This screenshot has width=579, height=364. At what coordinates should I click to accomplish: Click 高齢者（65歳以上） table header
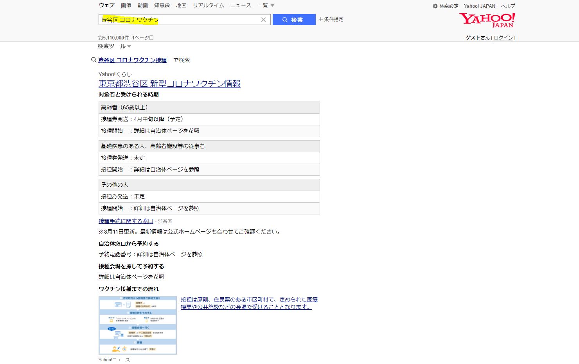(x=209, y=107)
